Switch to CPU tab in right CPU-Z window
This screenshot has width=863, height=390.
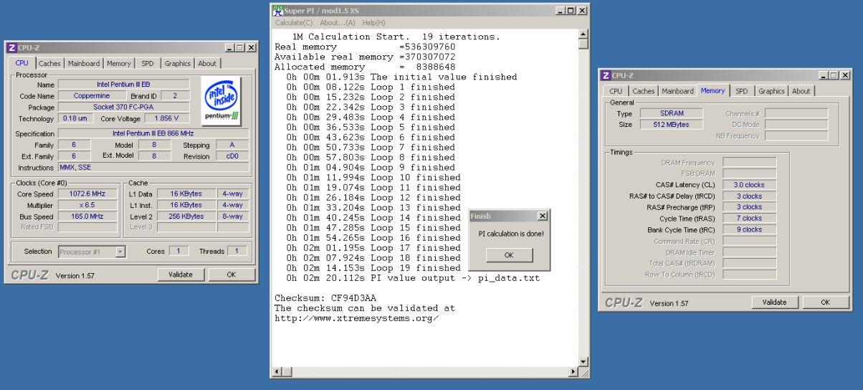coord(615,91)
